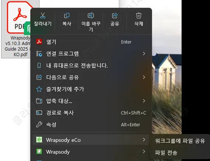Screen dimensions: 210x161
Task: Expand the 연결 프로그램 submenu arrow
Action: point(144,54)
